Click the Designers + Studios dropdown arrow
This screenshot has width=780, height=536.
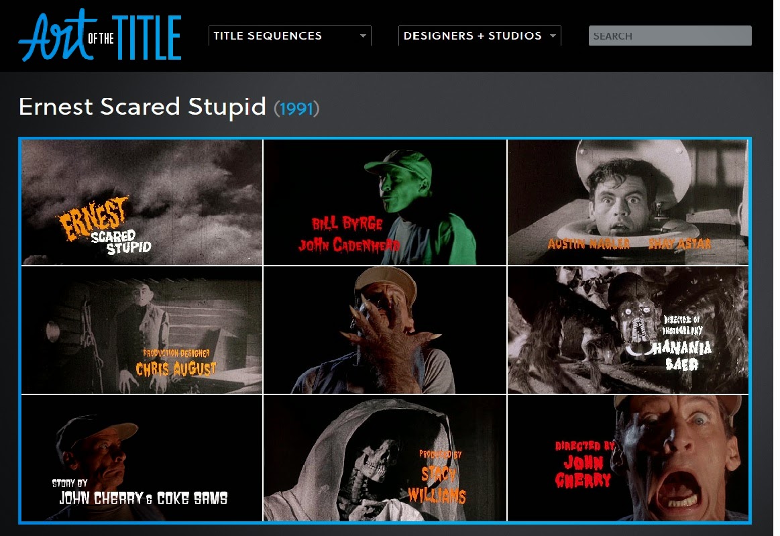coord(553,36)
